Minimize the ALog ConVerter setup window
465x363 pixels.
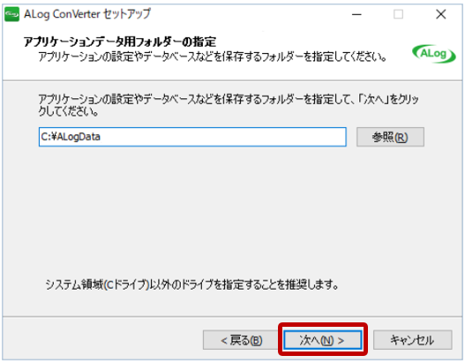[356, 14]
